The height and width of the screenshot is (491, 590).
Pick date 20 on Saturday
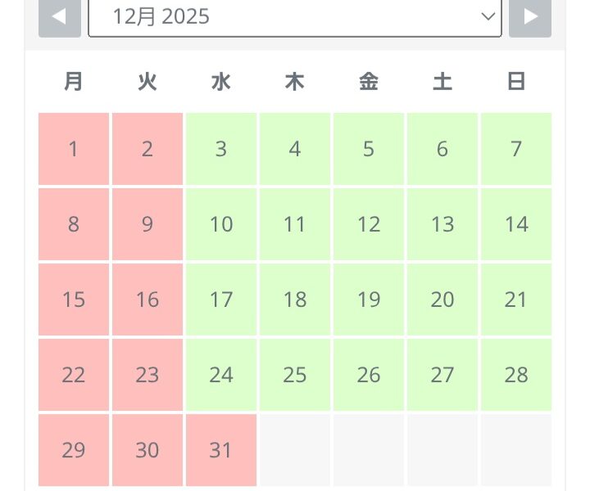[442, 300]
